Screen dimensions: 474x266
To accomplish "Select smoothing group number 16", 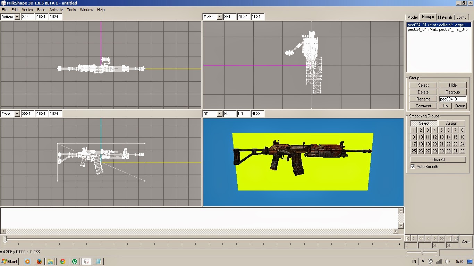I will [462, 137].
